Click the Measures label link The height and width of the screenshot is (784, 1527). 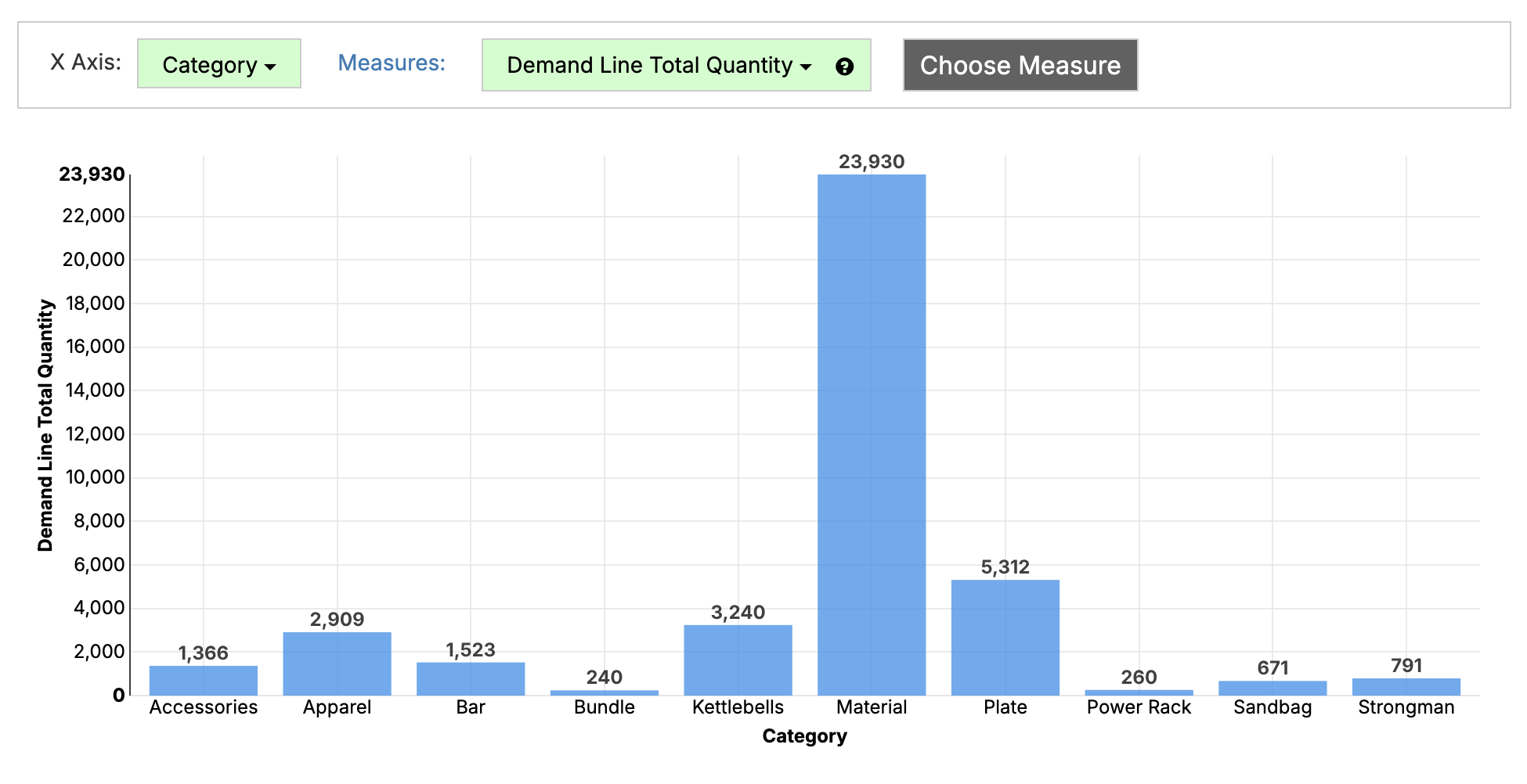tap(391, 63)
